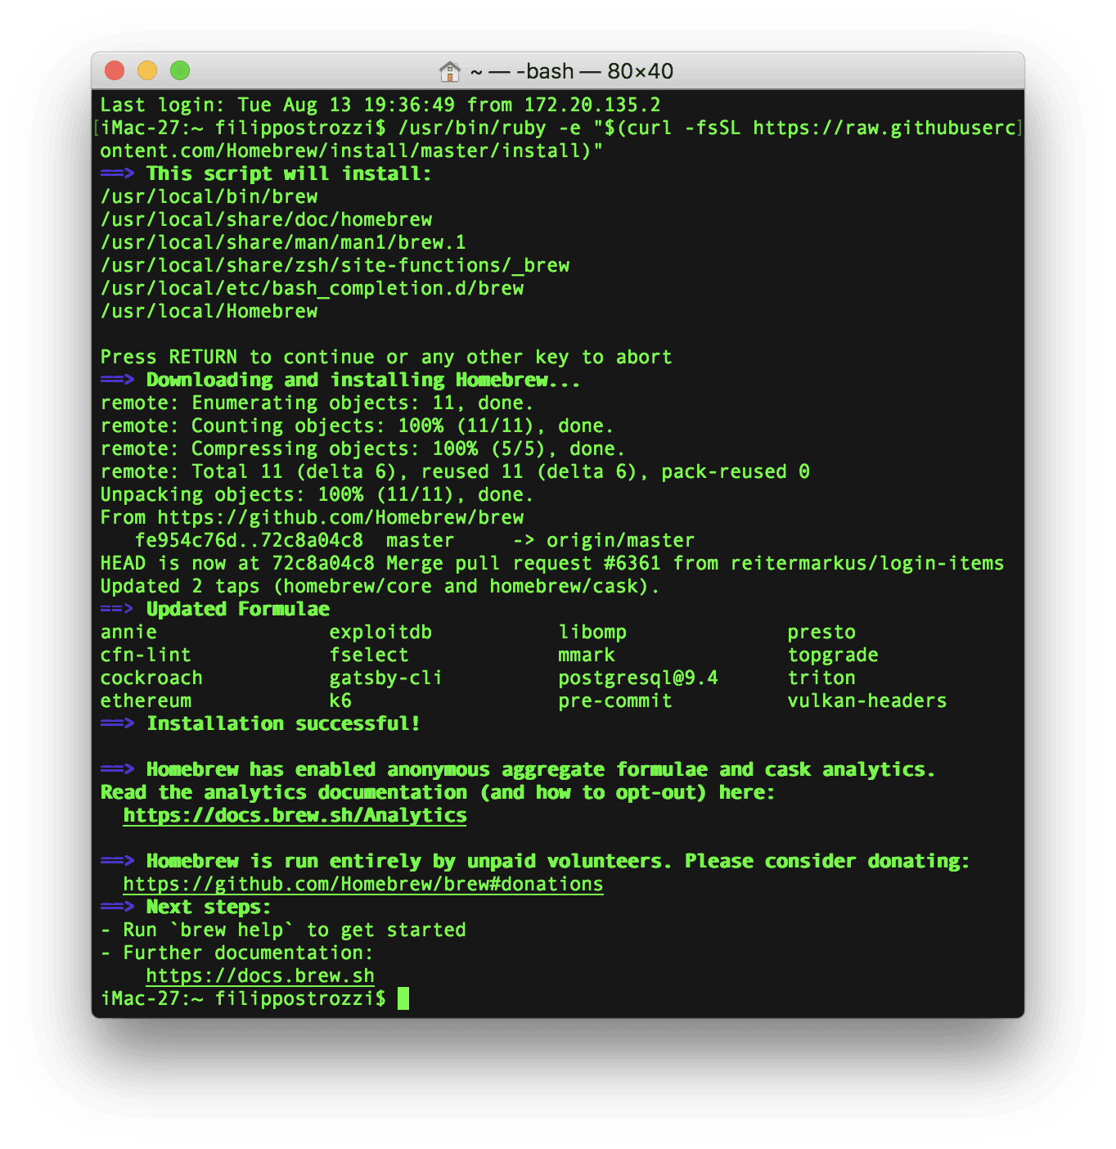Click the formula name "topgrade"

(x=833, y=656)
